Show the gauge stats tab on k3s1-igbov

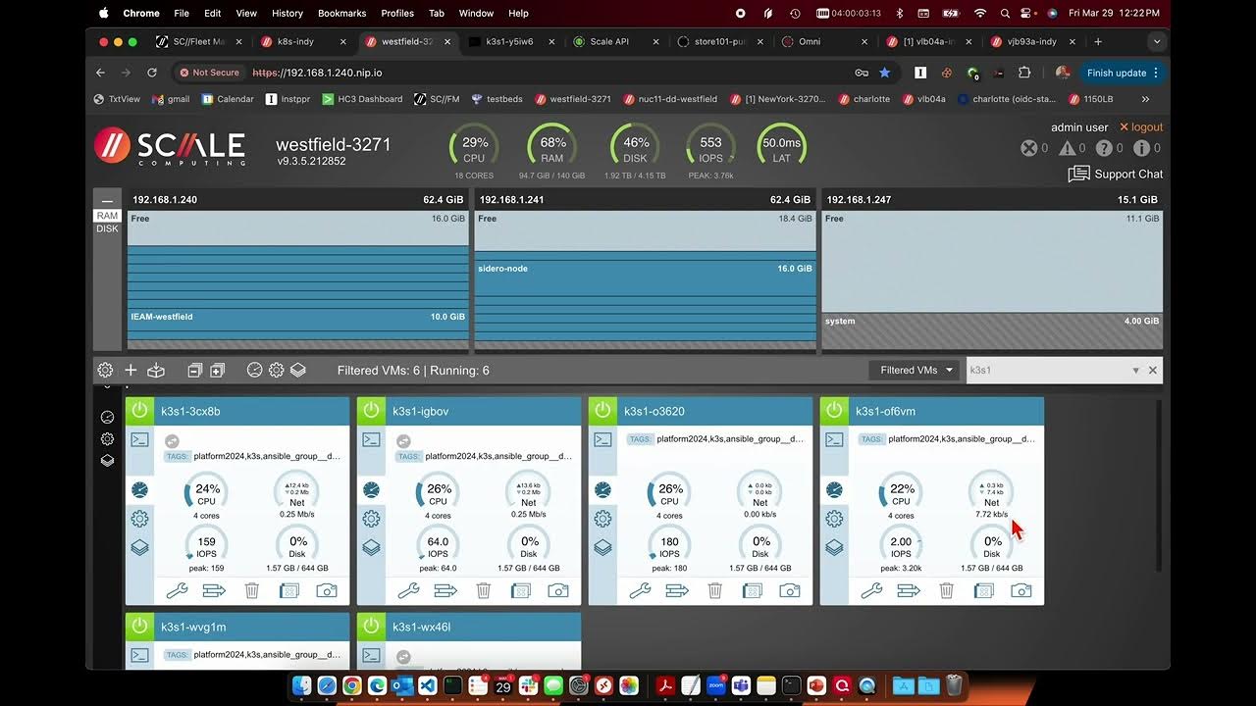coord(371,489)
